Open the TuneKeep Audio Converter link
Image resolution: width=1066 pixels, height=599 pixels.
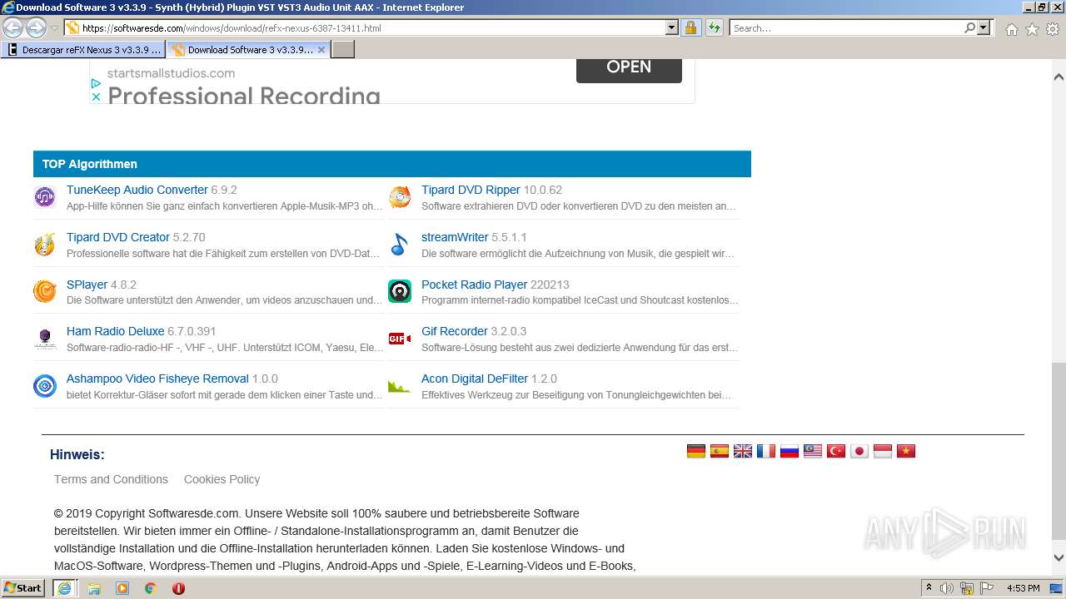point(137,190)
